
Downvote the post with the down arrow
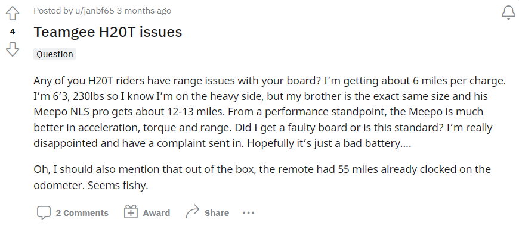pyautogui.click(x=13, y=49)
